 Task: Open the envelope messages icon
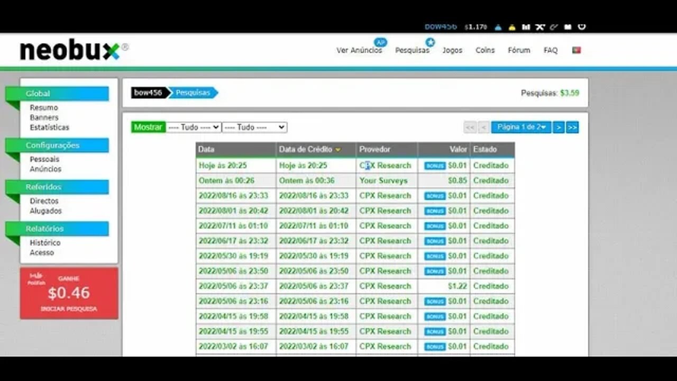click(568, 27)
